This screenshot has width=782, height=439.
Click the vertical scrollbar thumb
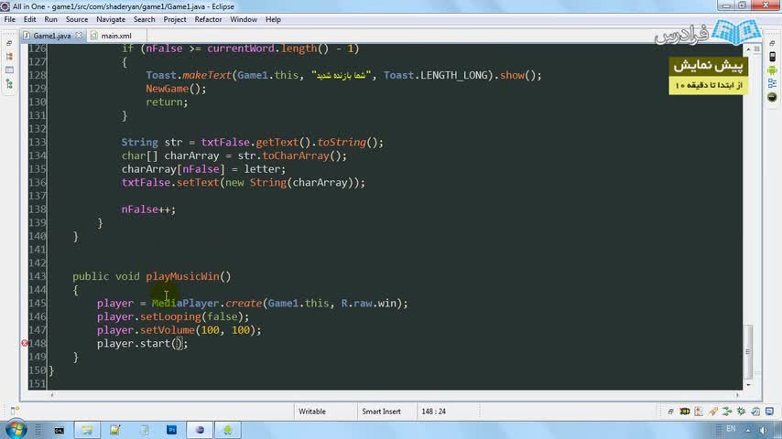coord(748,352)
